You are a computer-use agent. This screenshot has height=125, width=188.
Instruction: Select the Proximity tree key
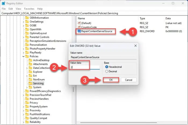(35, 110)
